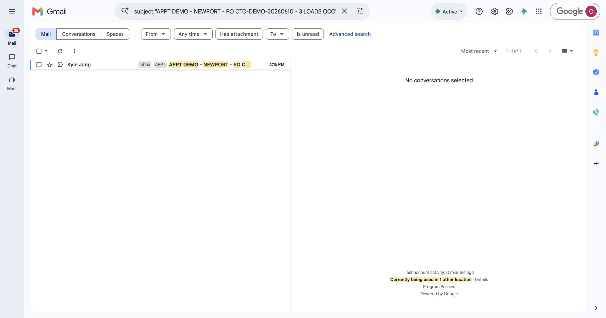Open the To filter dropdown
Screen dimensions: 606x318
(x=277, y=34)
